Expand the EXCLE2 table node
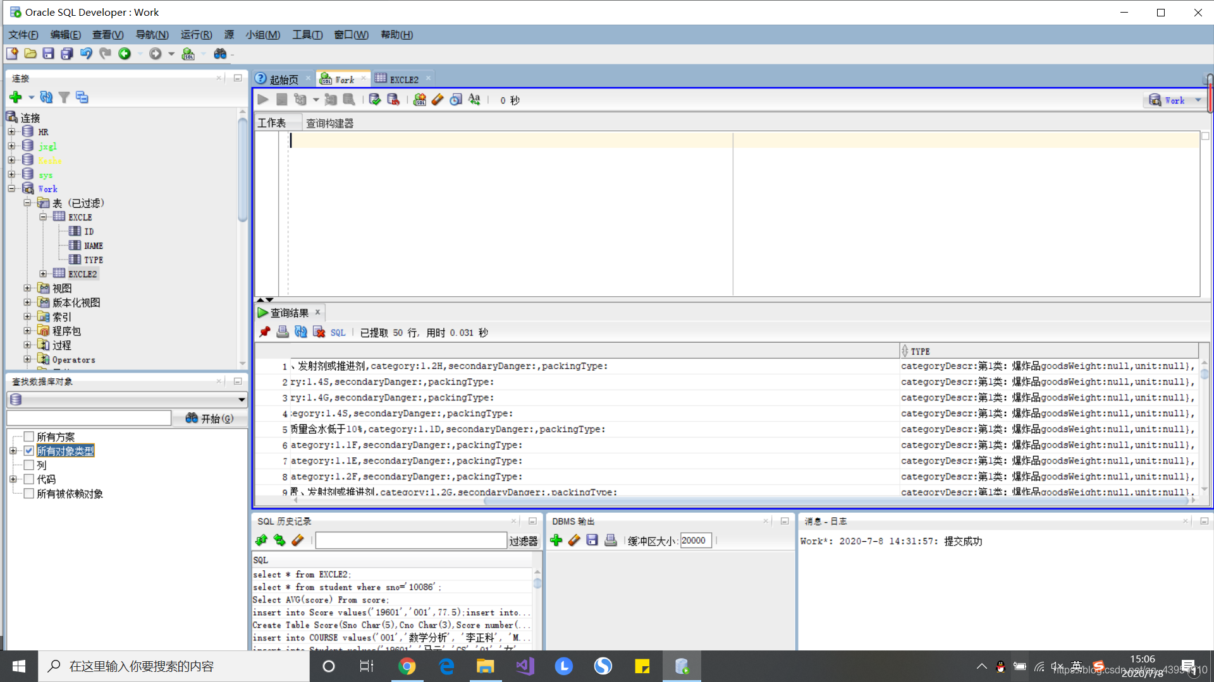Image resolution: width=1214 pixels, height=682 pixels. (43, 273)
